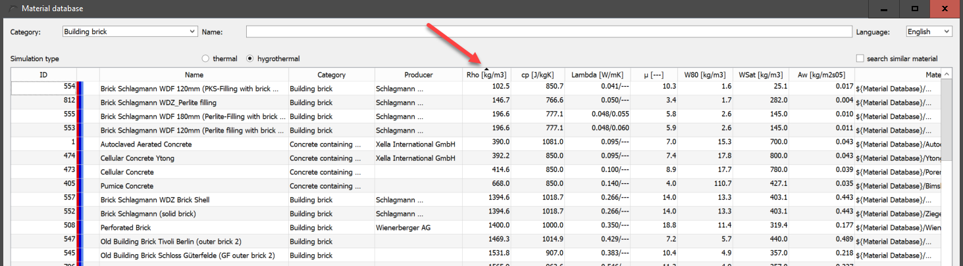This screenshot has height=266, width=963.
Task: Click the Material database window icon
Action: [x=13, y=9]
